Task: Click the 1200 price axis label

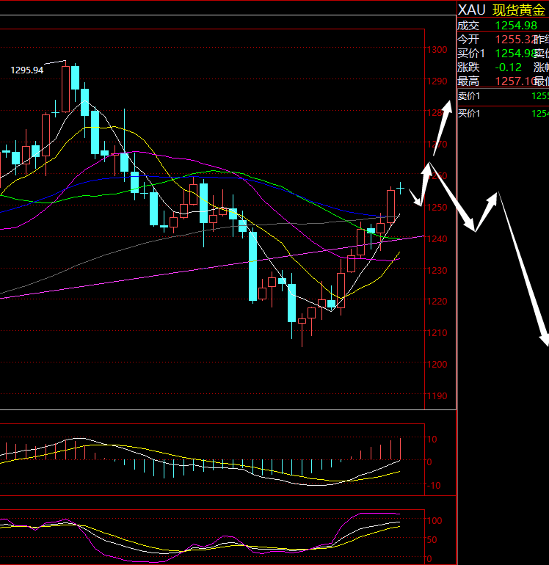Action: [437, 364]
